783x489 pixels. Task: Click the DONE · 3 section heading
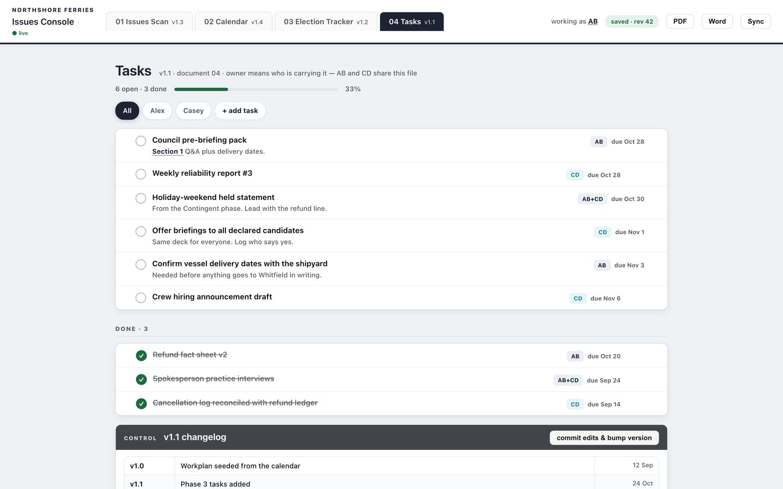(x=132, y=329)
